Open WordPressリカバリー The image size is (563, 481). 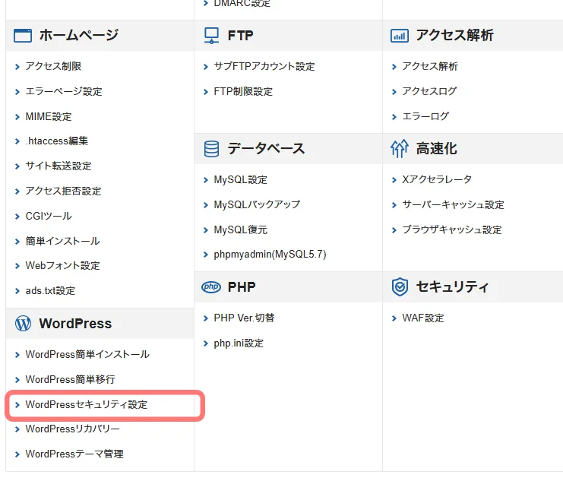72,429
